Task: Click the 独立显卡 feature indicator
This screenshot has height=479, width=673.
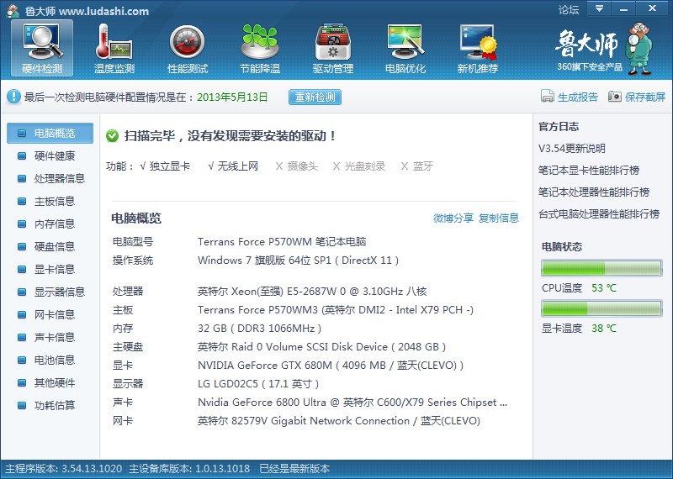Action: pyautogui.click(x=165, y=166)
